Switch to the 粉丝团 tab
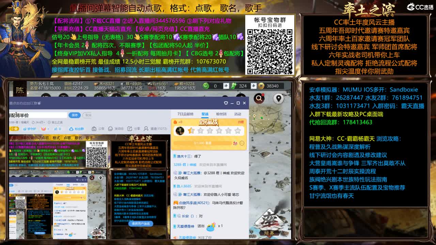 click(221, 114)
